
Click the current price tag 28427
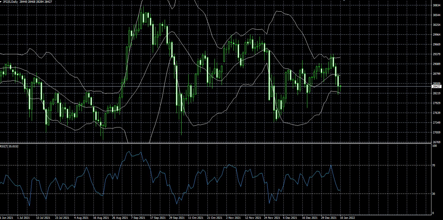[x=436, y=86]
